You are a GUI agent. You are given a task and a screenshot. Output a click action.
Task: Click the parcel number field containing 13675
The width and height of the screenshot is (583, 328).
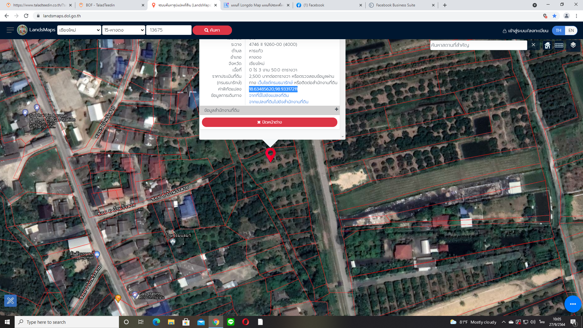pyautogui.click(x=169, y=30)
